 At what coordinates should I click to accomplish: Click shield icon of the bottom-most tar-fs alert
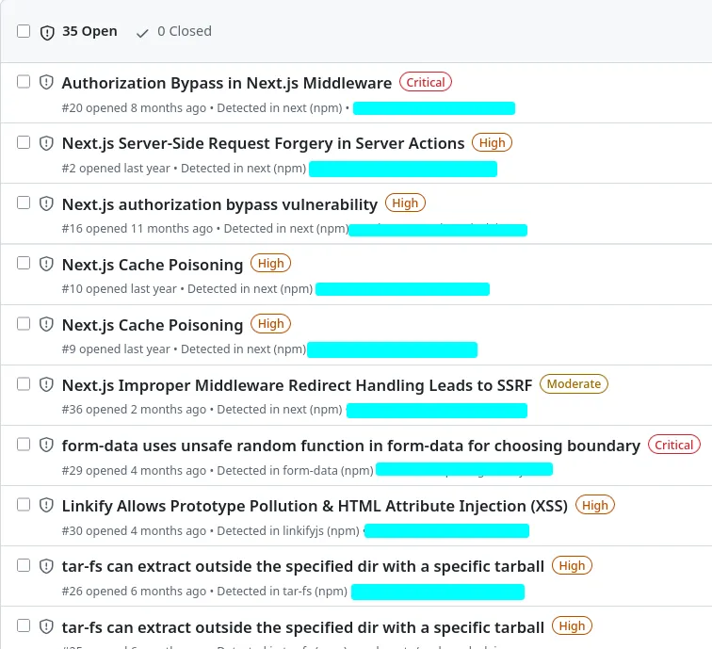click(46, 626)
